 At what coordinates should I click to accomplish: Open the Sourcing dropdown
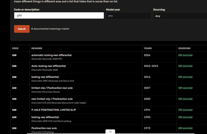(180, 16)
